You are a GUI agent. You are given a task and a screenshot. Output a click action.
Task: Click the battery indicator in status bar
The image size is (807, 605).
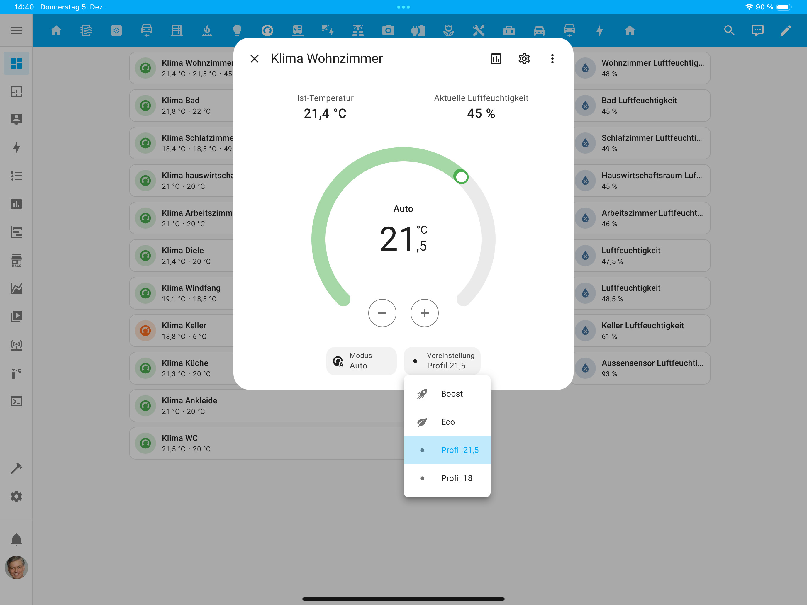[784, 7]
